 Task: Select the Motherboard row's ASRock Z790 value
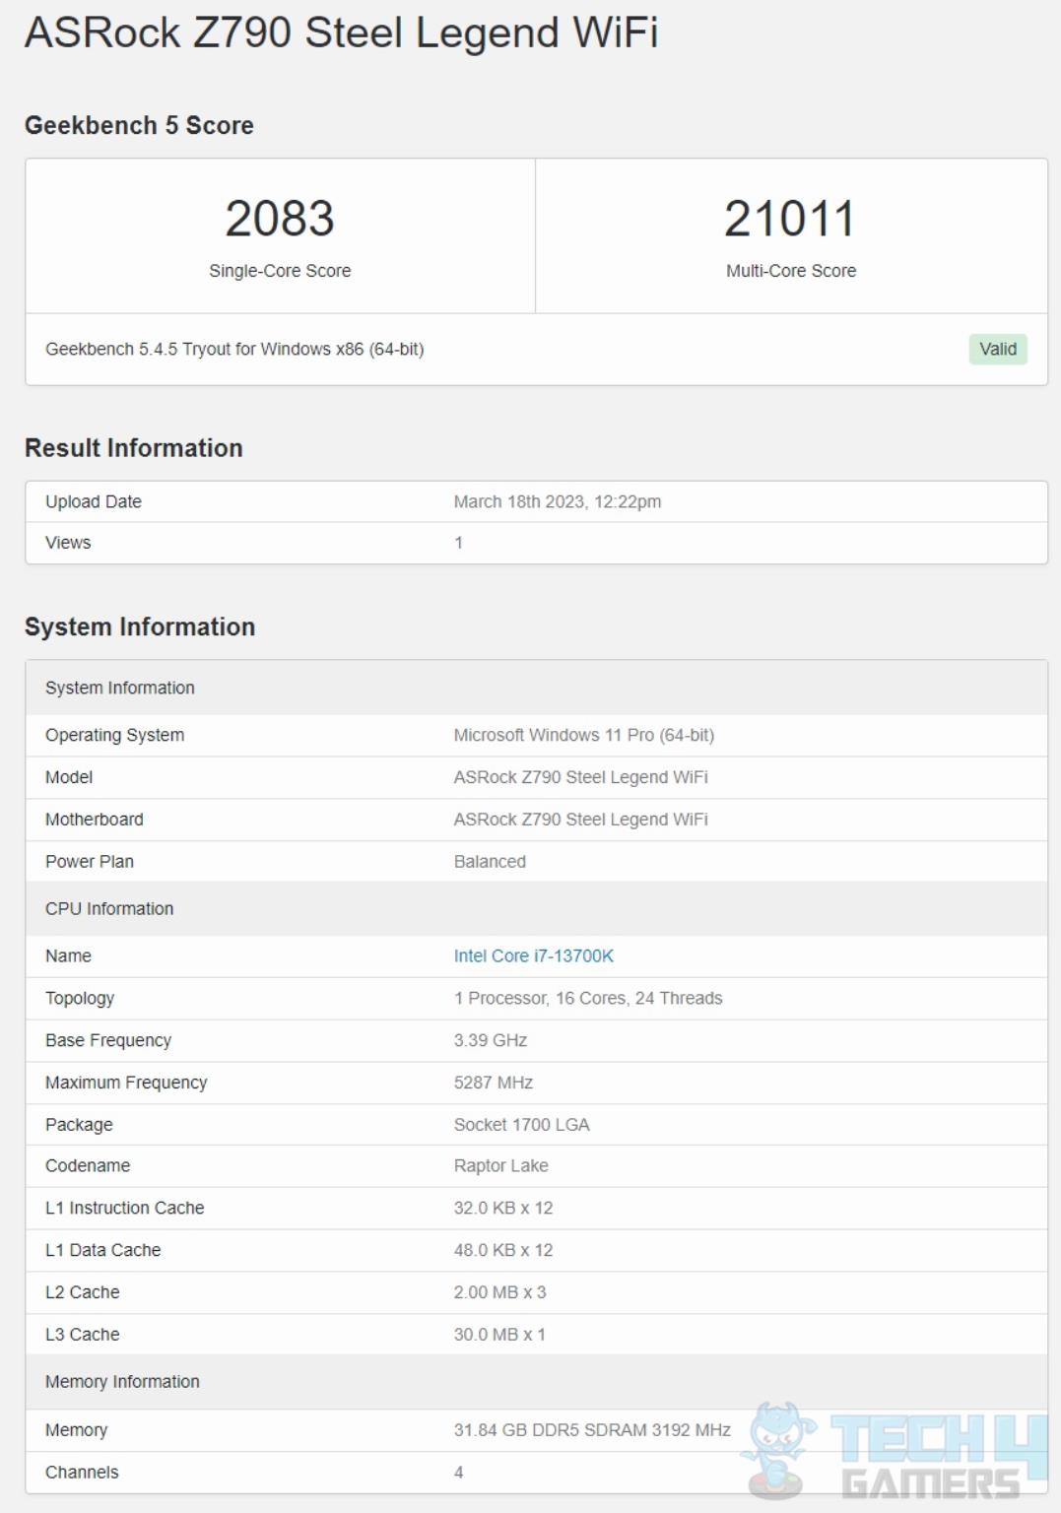coord(580,820)
